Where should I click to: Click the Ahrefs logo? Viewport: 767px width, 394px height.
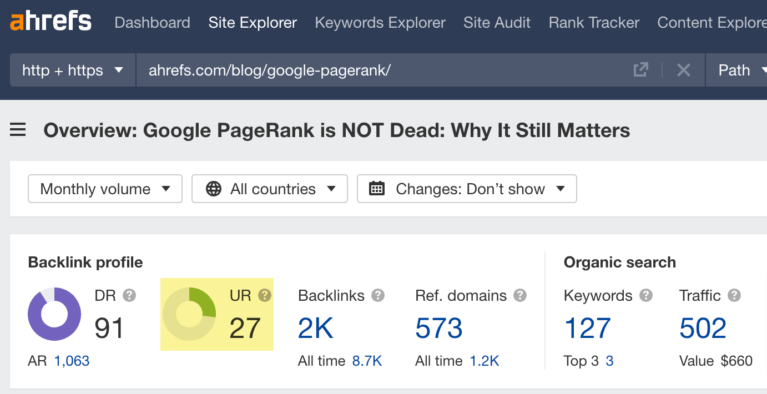click(x=51, y=22)
